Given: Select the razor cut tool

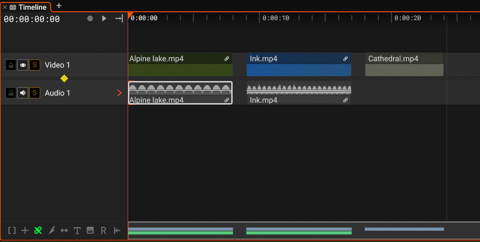Looking at the screenshot, I should coord(52,230).
